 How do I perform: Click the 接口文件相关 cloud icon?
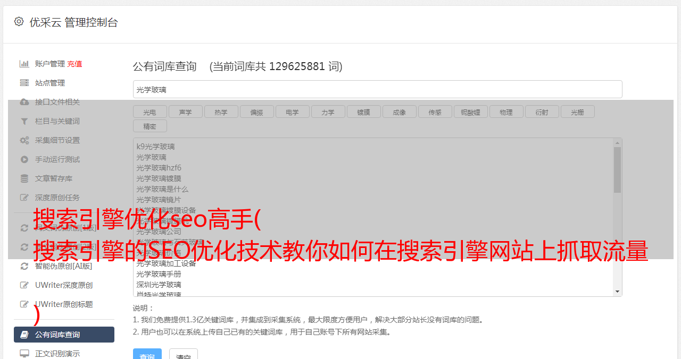(24, 102)
